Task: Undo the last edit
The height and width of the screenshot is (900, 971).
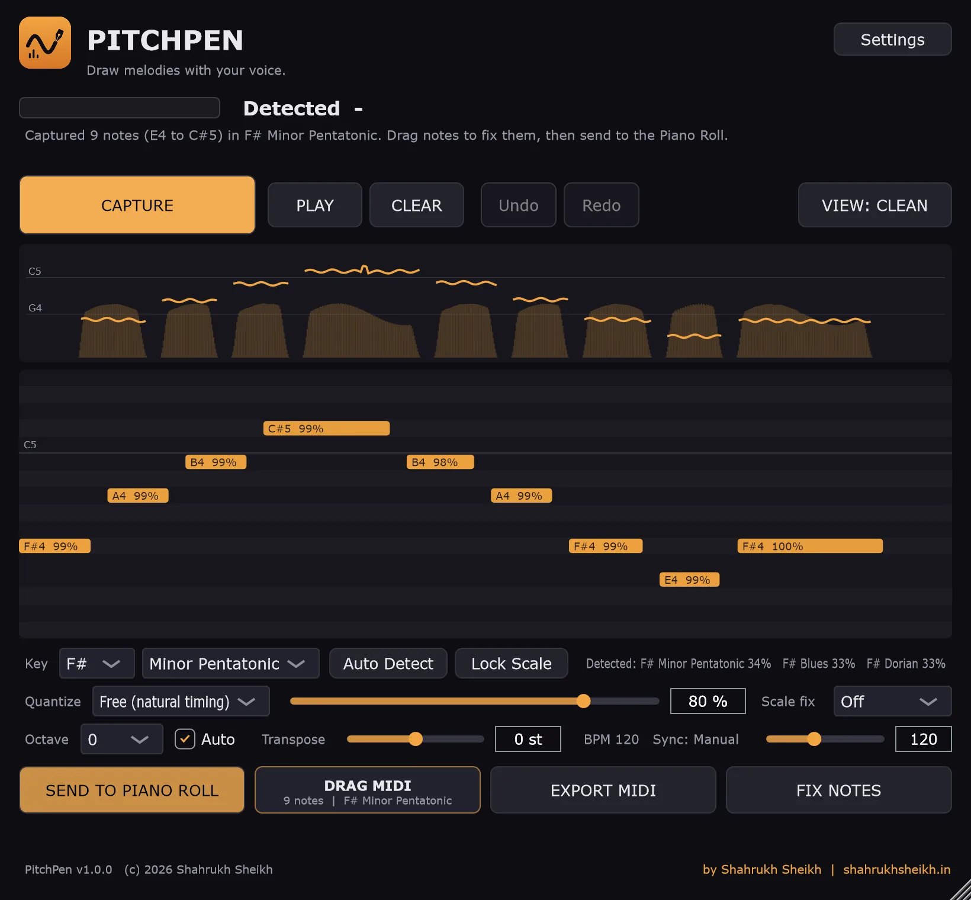Action: (518, 205)
